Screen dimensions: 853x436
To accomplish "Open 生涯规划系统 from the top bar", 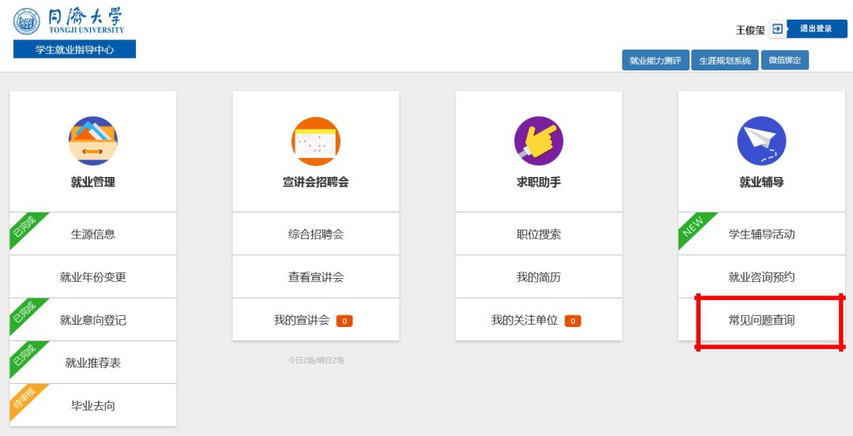I will pyautogui.click(x=724, y=61).
